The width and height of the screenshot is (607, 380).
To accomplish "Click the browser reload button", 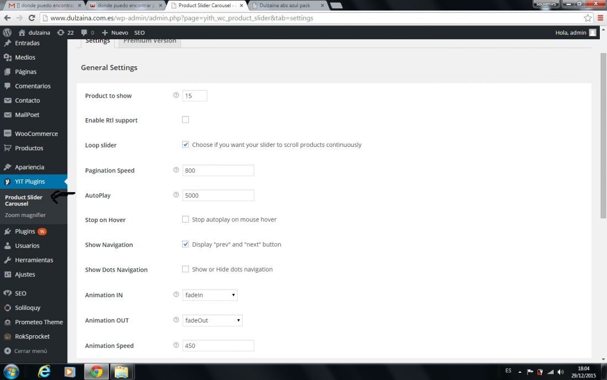I will click(x=32, y=18).
